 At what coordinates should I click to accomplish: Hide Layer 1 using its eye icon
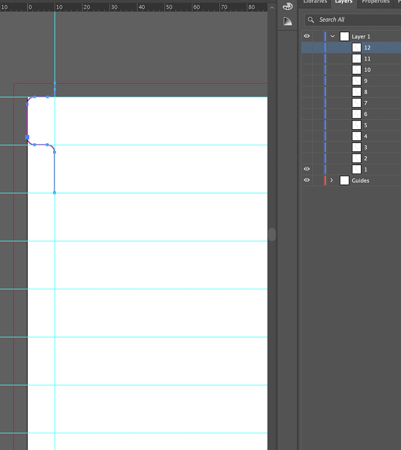[x=307, y=36]
